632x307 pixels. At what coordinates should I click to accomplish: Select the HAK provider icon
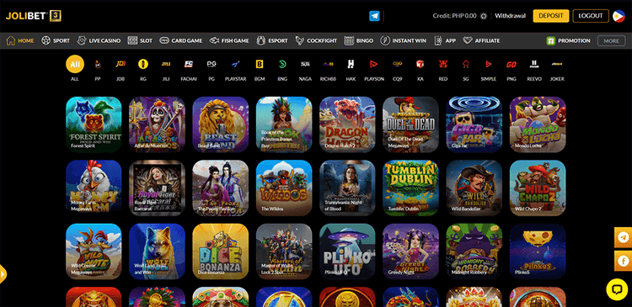coord(351,65)
